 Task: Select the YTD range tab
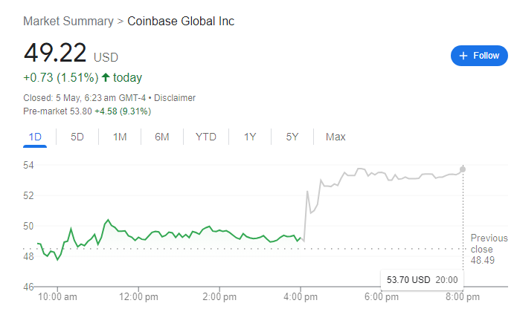pos(206,137)
